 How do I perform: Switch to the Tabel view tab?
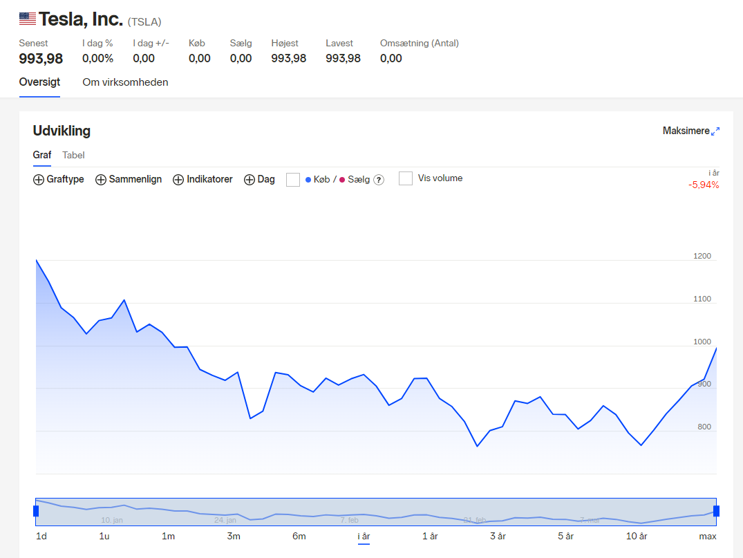pyautogui.click(x=73, y=155)
